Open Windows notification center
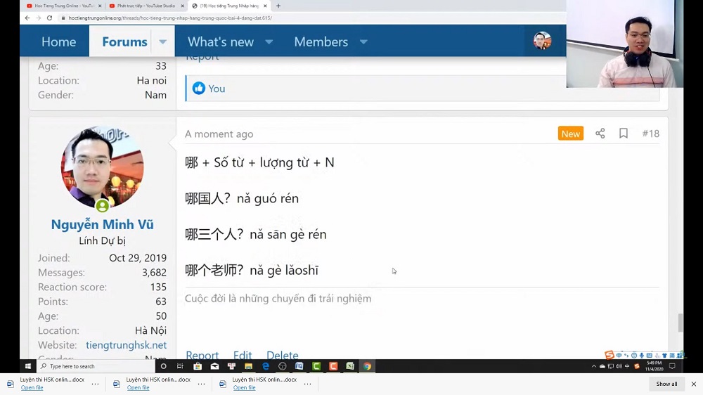The height and width of the screenshot is (395, 703). point(672,366)
